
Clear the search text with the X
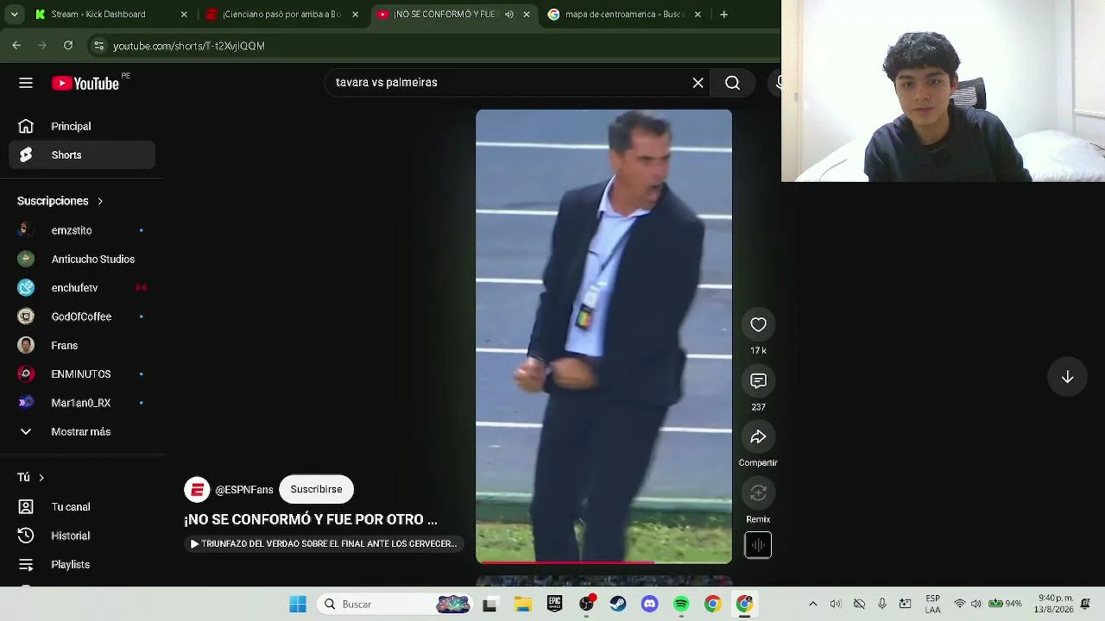point(698,83)
